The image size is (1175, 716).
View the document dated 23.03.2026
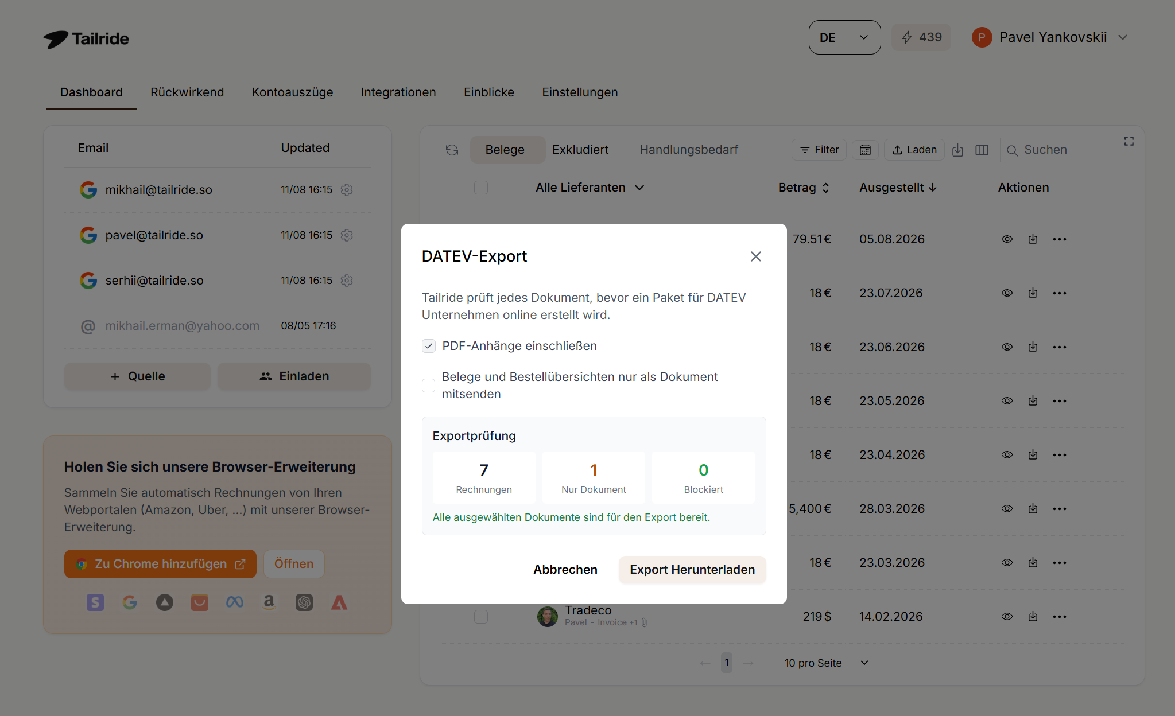coord(1007,563)
